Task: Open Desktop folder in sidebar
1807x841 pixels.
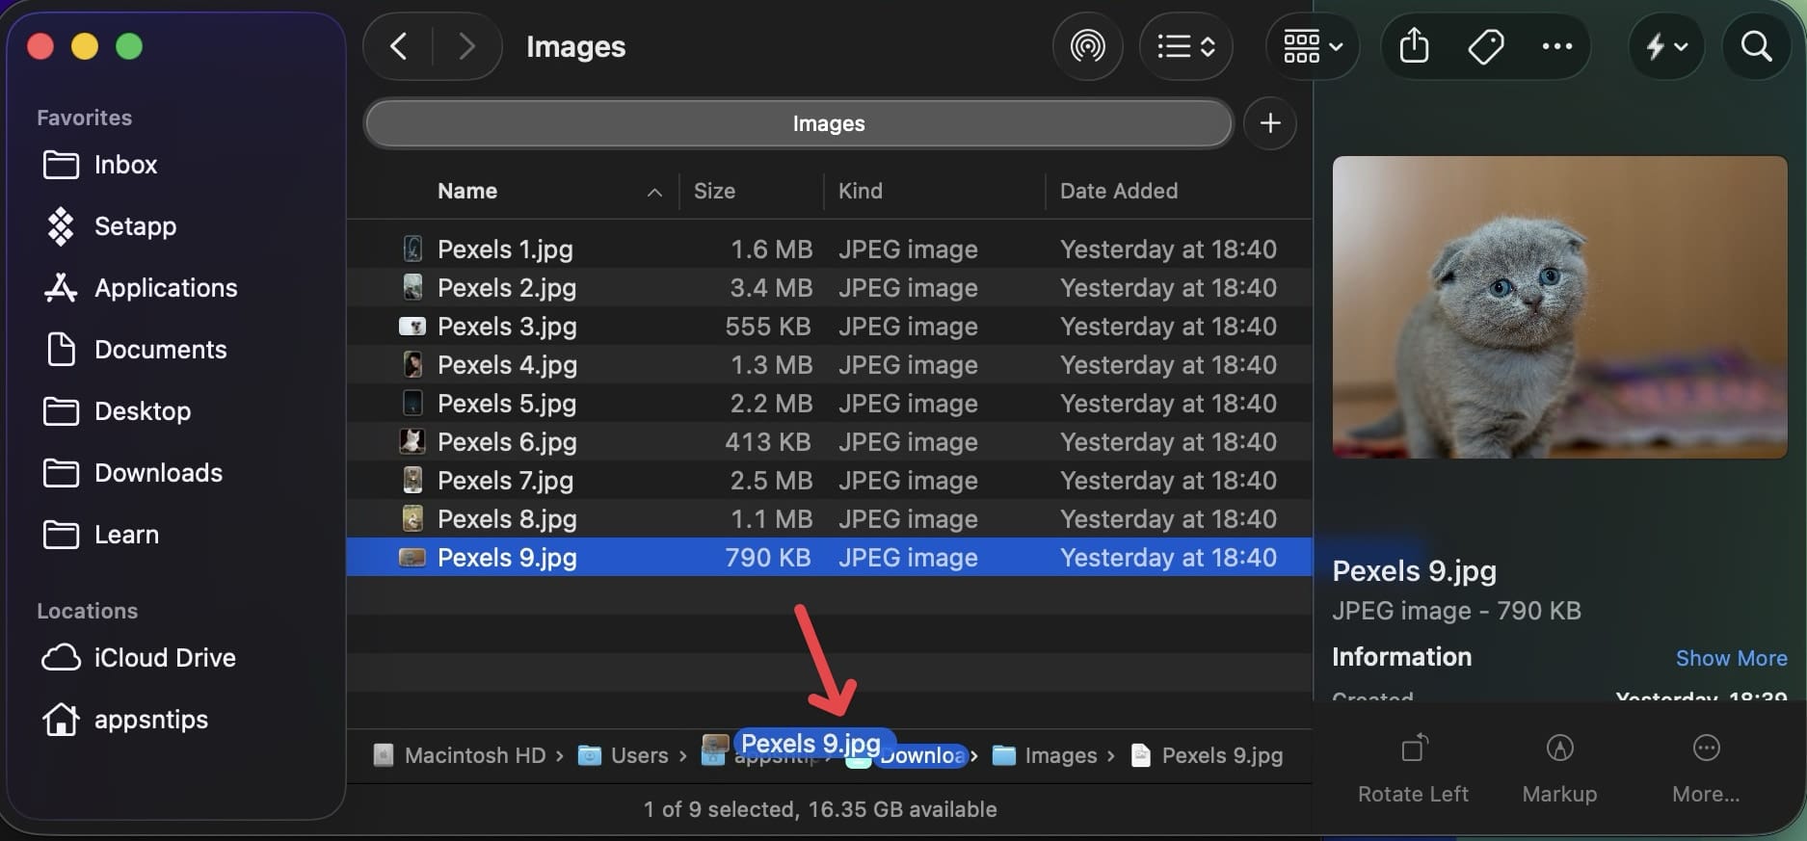Action: pos(118,411)
